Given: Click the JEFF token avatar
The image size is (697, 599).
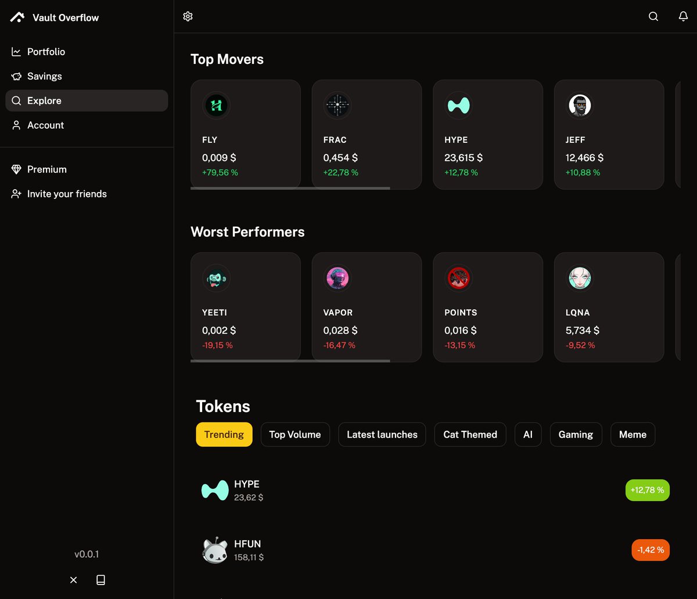Looking at the screenshot, I should coord(580,106).
